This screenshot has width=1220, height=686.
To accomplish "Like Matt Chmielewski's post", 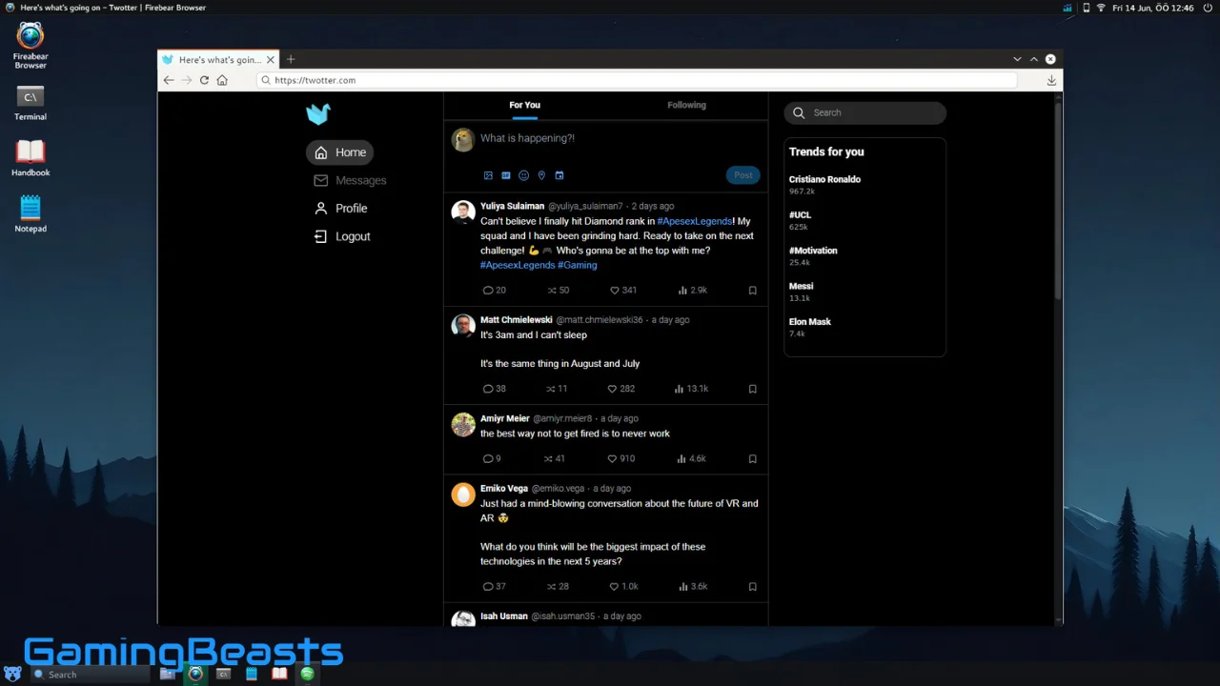I will tap(621, 389).
